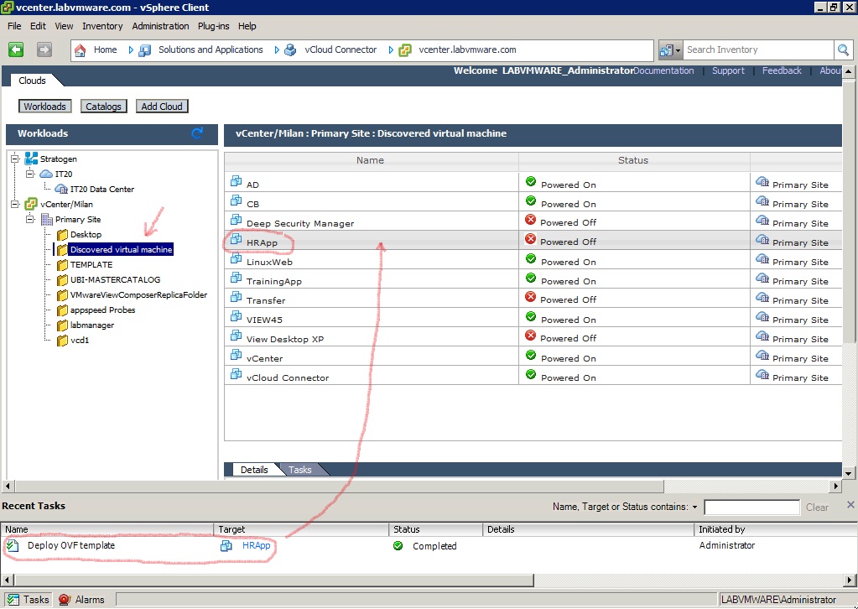Select the View Desktop XP row
Viewport: 858px width, 609px height.
[533, 336]
